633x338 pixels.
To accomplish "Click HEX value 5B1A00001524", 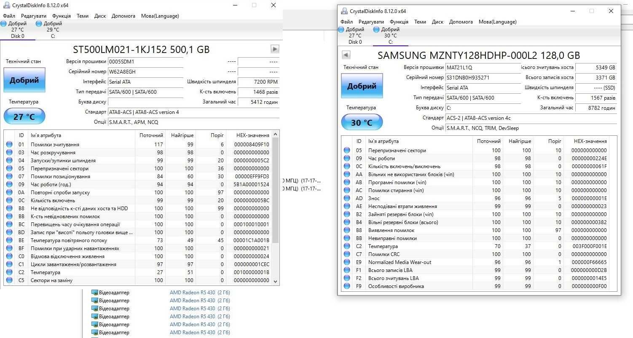I will coord(252,185).
